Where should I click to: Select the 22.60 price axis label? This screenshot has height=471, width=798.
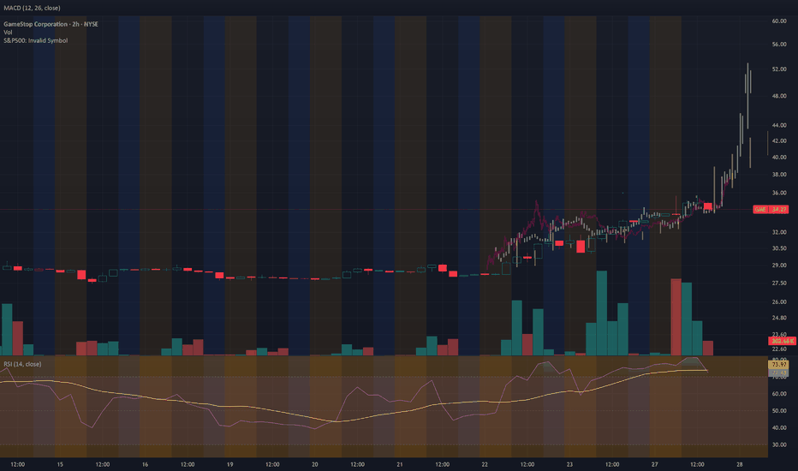[x=778, y=349]
